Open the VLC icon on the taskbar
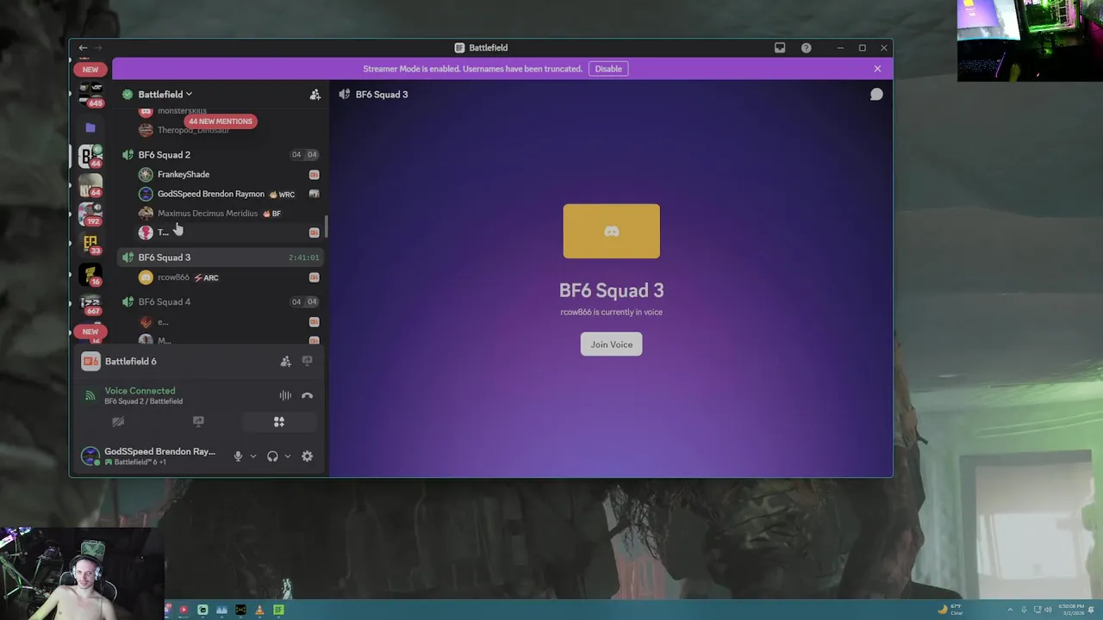 click(x=259, y=610)
